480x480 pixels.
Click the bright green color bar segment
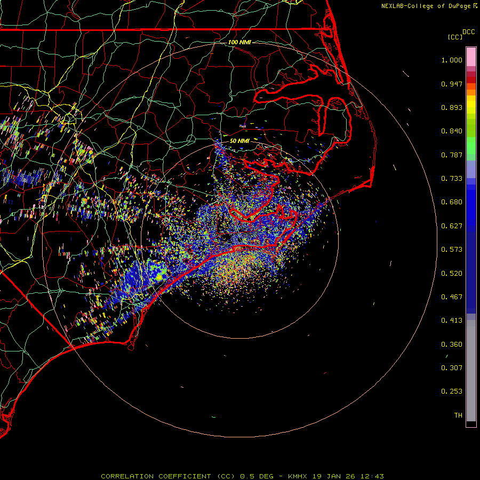pyautogui.click(x=471, y=146)
